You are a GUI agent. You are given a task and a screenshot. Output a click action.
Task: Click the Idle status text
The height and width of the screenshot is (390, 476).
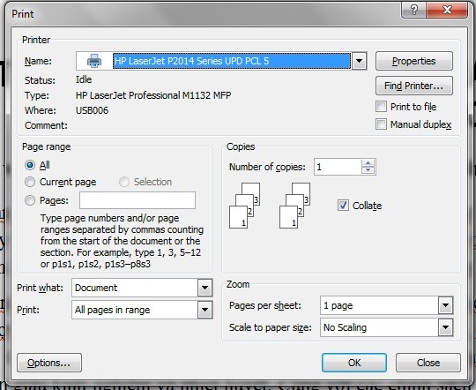click(x=84, y=79)
